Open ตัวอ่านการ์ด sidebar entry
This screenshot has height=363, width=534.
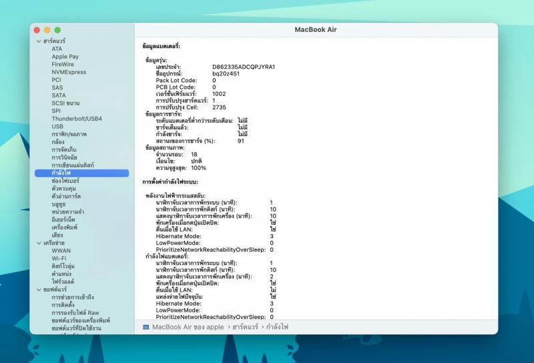[x=66, y=196]
